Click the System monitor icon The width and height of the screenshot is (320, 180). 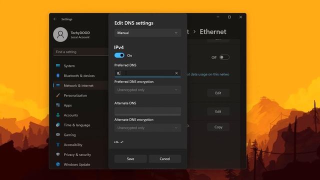click(58, 65)
